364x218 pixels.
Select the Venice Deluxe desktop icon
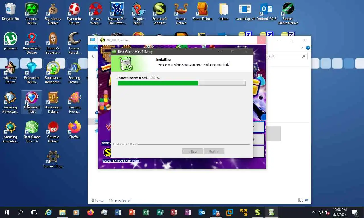pyautogui.click(x=181, y=14)
